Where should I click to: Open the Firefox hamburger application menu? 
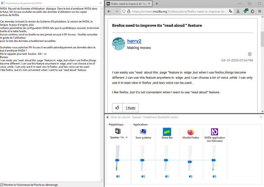click(x=260, y=11)
